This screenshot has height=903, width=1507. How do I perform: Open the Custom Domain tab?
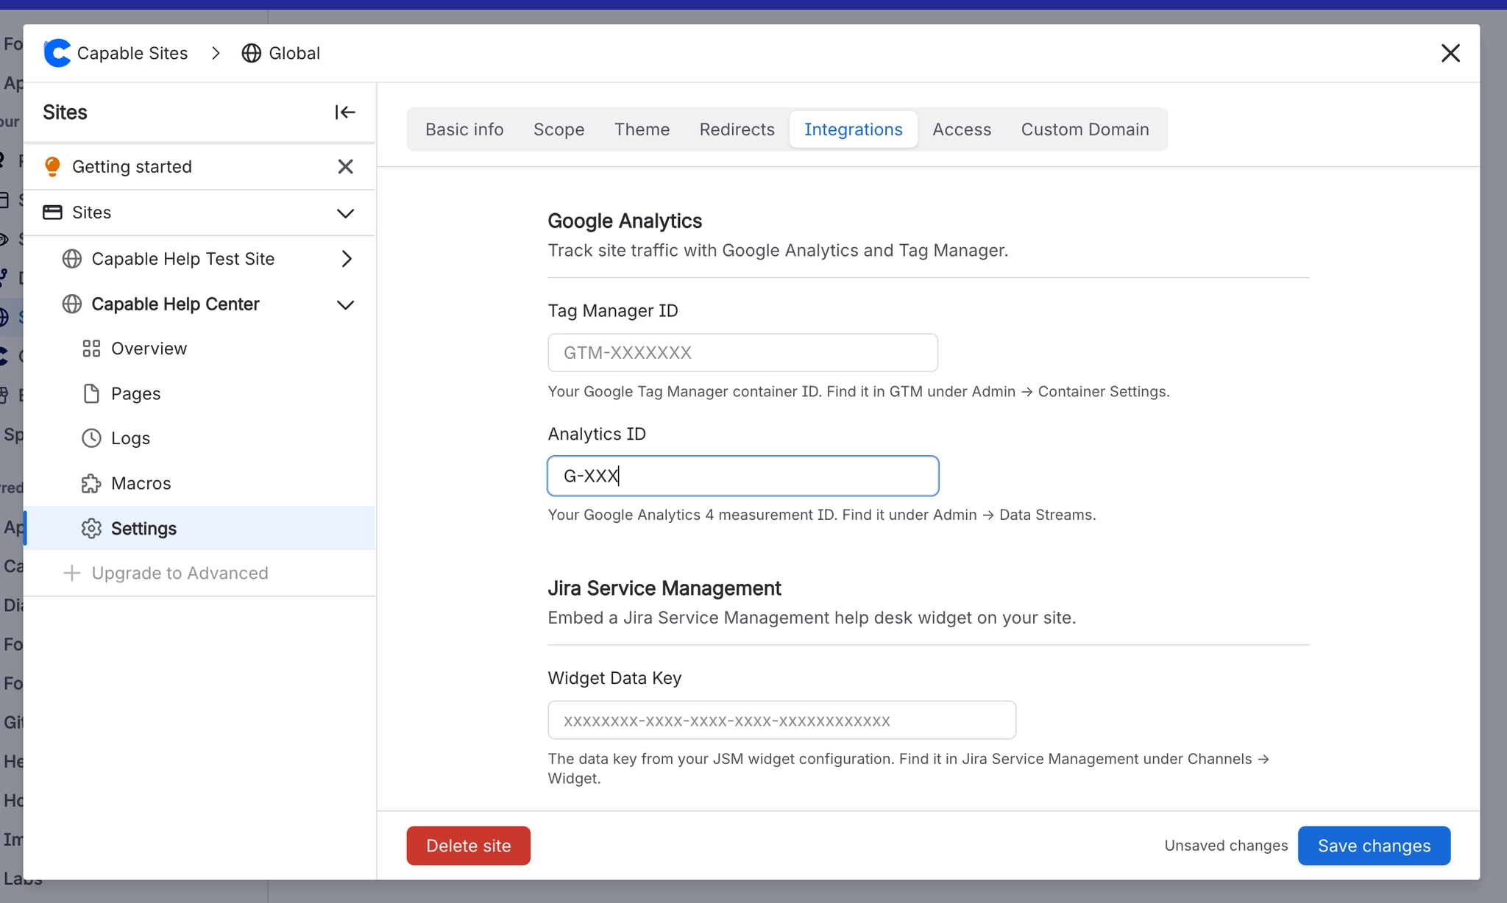[x=1085, y=129]
